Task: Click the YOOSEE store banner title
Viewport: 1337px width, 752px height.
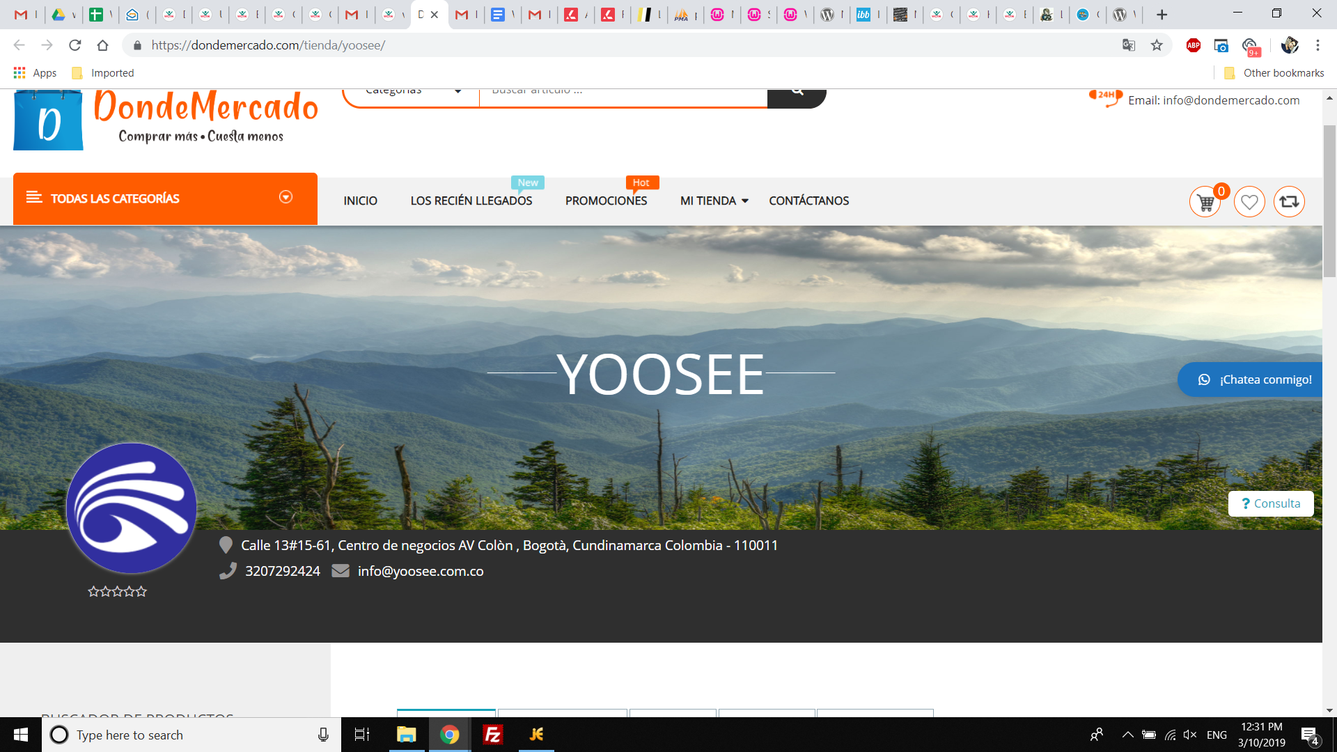Action: 661,374
